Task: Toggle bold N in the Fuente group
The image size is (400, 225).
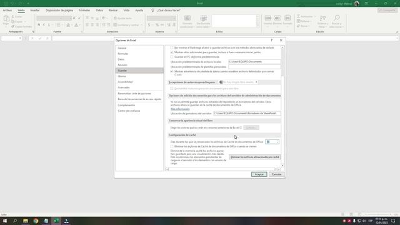Action: click(39, 25)
